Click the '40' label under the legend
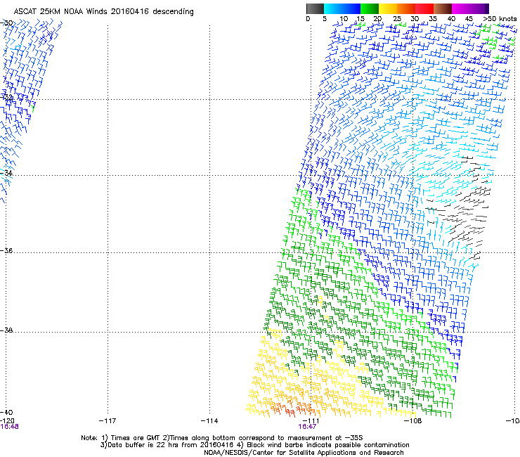The width and height of the screenshot is (520, 457). [451, 19]
